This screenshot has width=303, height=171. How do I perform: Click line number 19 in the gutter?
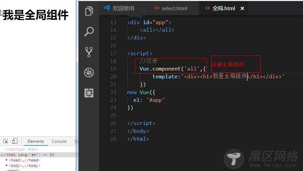coord(113,69)
